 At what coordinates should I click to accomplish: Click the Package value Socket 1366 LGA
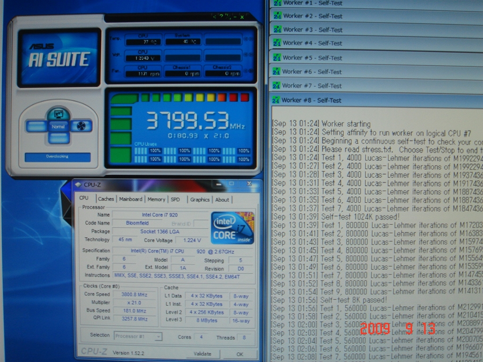[160, 231]
